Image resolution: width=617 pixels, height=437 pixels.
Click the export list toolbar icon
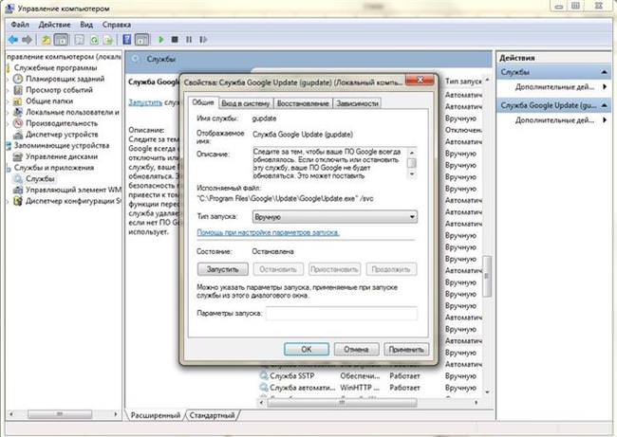point(108,39)
